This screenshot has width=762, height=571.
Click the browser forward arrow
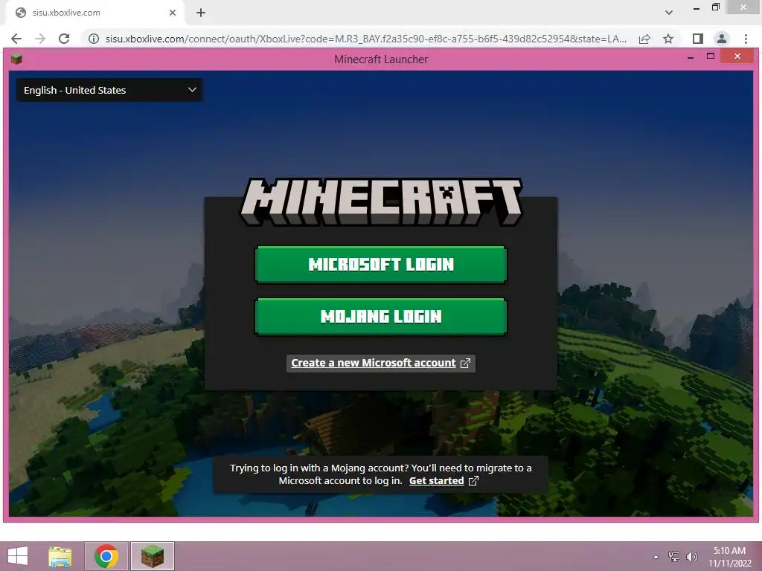[40, 39]
